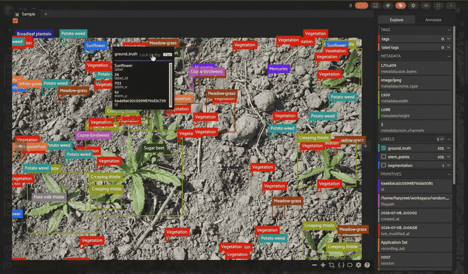Click the selected sample count pill
The image size is (468, 274).
coord(362,5)
